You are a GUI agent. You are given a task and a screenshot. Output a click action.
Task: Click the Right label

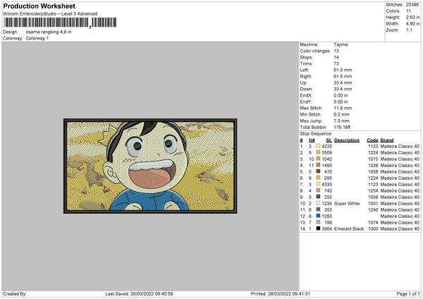click(306, 76)
